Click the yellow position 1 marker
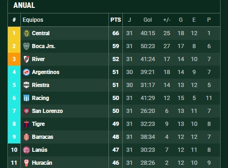Screen dimensions: 228x168 click(x=14, y=33)
